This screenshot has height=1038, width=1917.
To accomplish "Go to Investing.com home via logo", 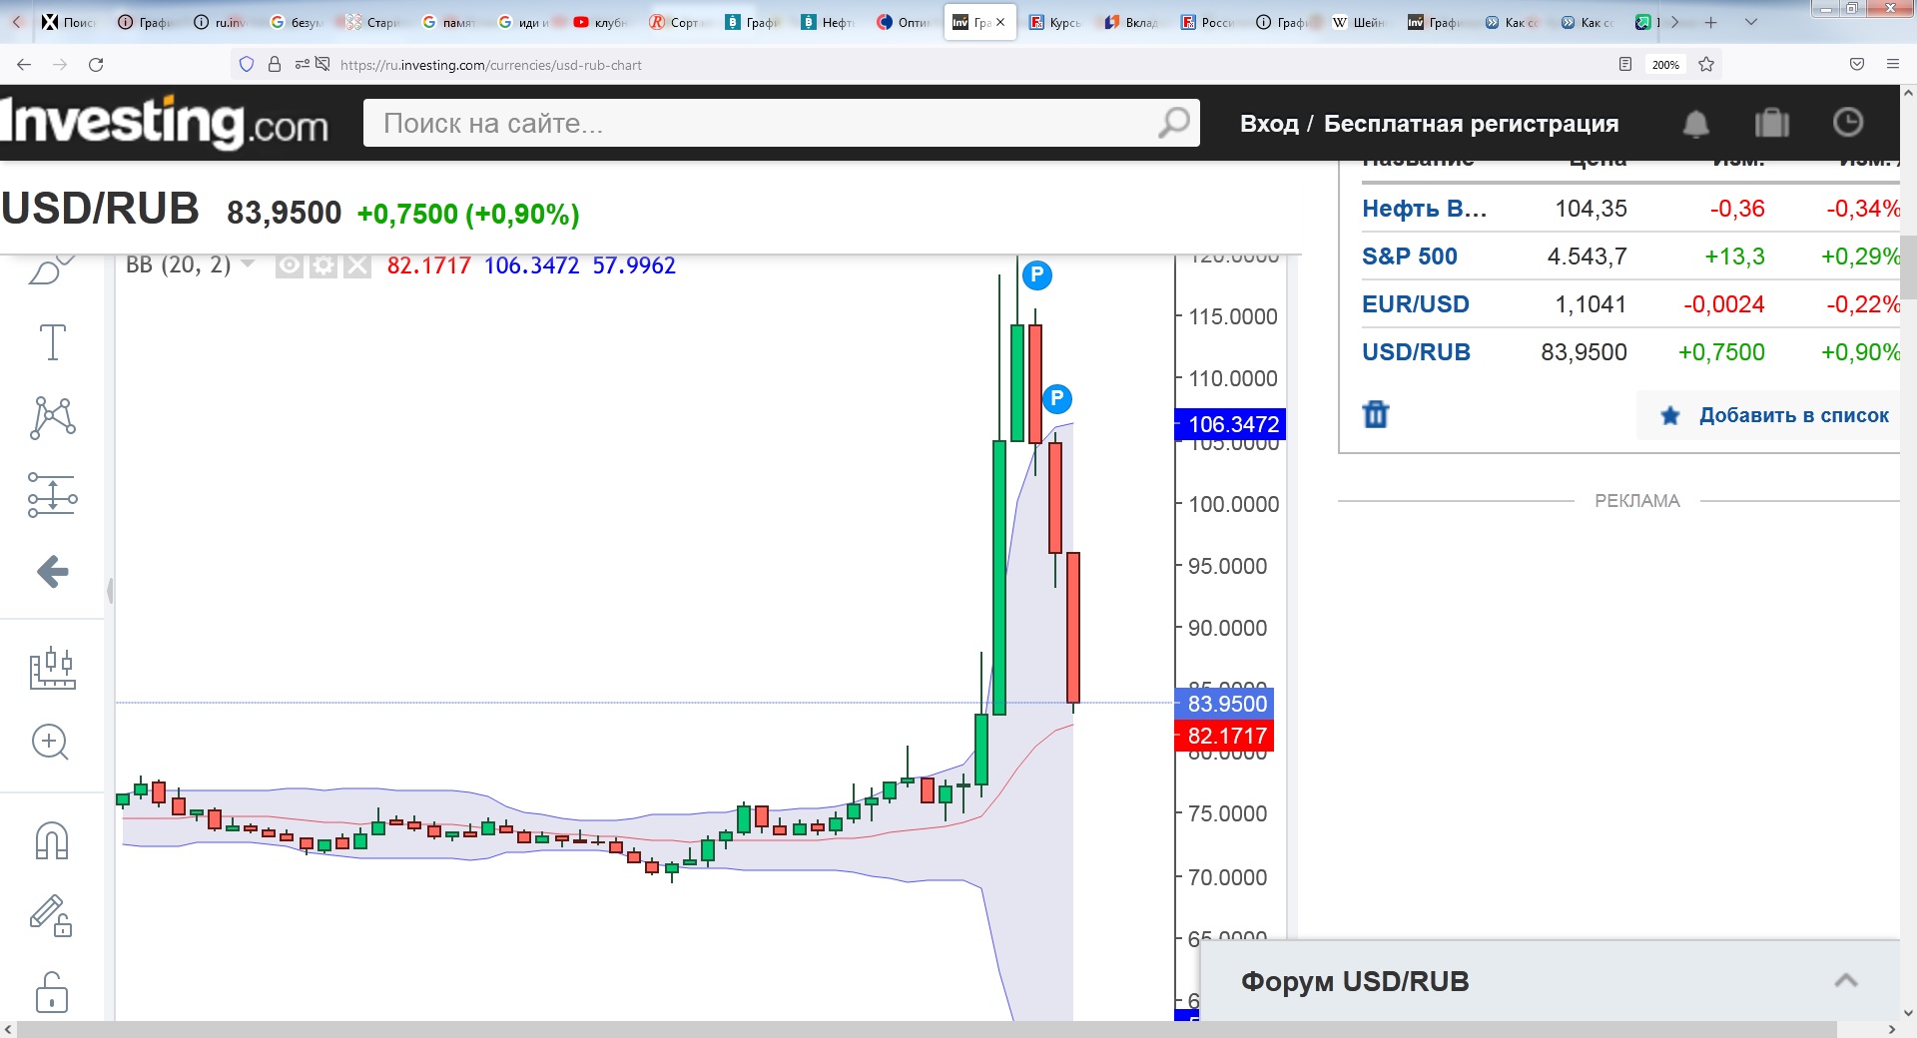I will [165, 122].
